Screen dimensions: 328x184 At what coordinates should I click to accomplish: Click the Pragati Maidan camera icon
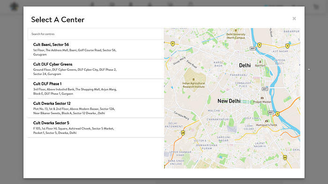tap(262, 98)
